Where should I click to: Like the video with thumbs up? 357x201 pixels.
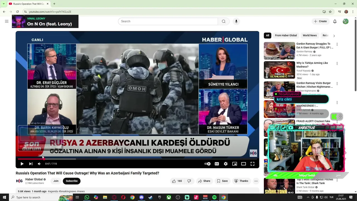[177, 181]
